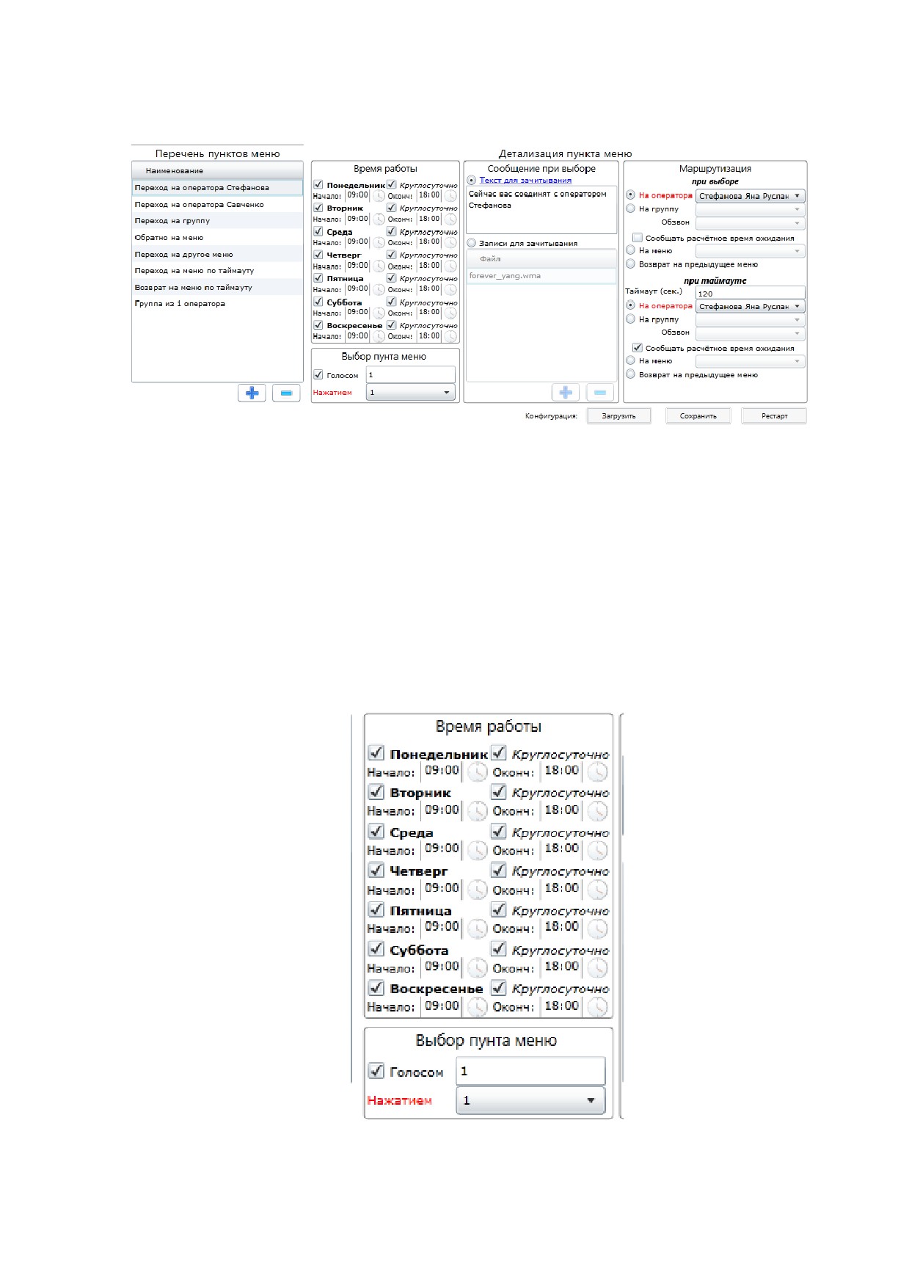
Task: Click the Таймаут (сек.) field showing 120
Action: pos(751,293)
